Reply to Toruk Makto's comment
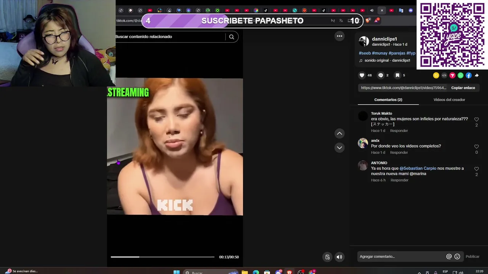The height and width of the screenshot is (274, 488). 399,131
